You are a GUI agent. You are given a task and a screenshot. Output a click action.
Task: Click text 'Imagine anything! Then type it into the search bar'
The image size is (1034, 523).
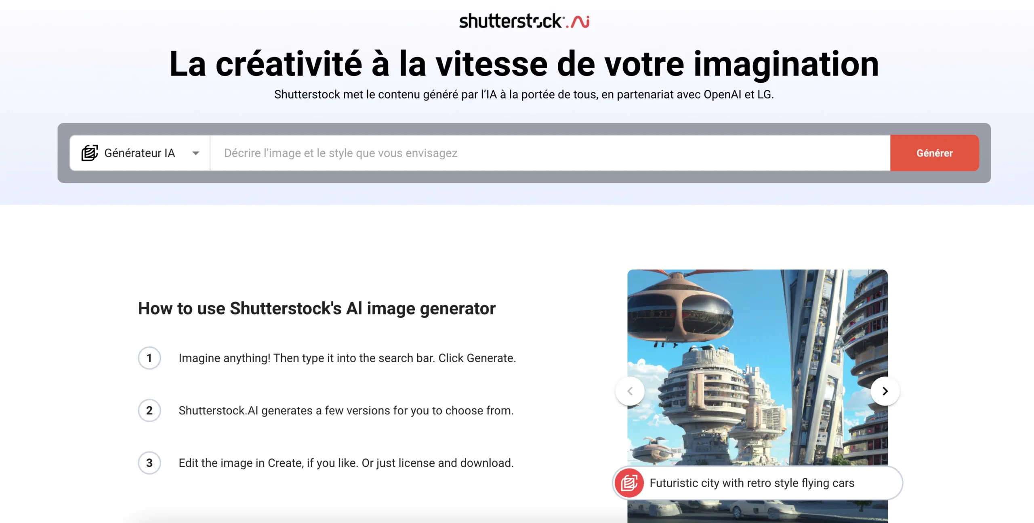[307, 358]
